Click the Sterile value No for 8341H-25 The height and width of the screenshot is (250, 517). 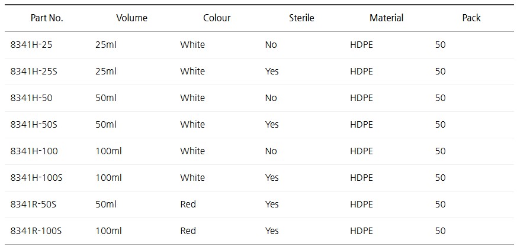click(x=271, y=45)
